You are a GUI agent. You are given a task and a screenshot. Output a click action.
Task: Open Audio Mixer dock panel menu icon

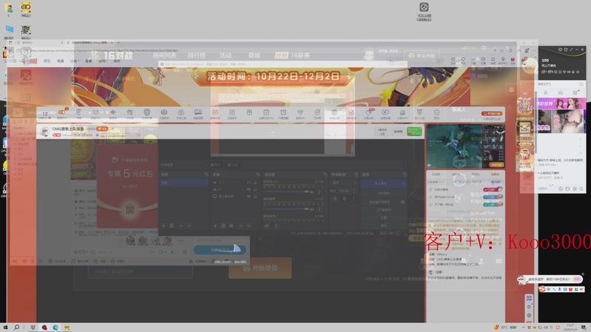[325, 174]
